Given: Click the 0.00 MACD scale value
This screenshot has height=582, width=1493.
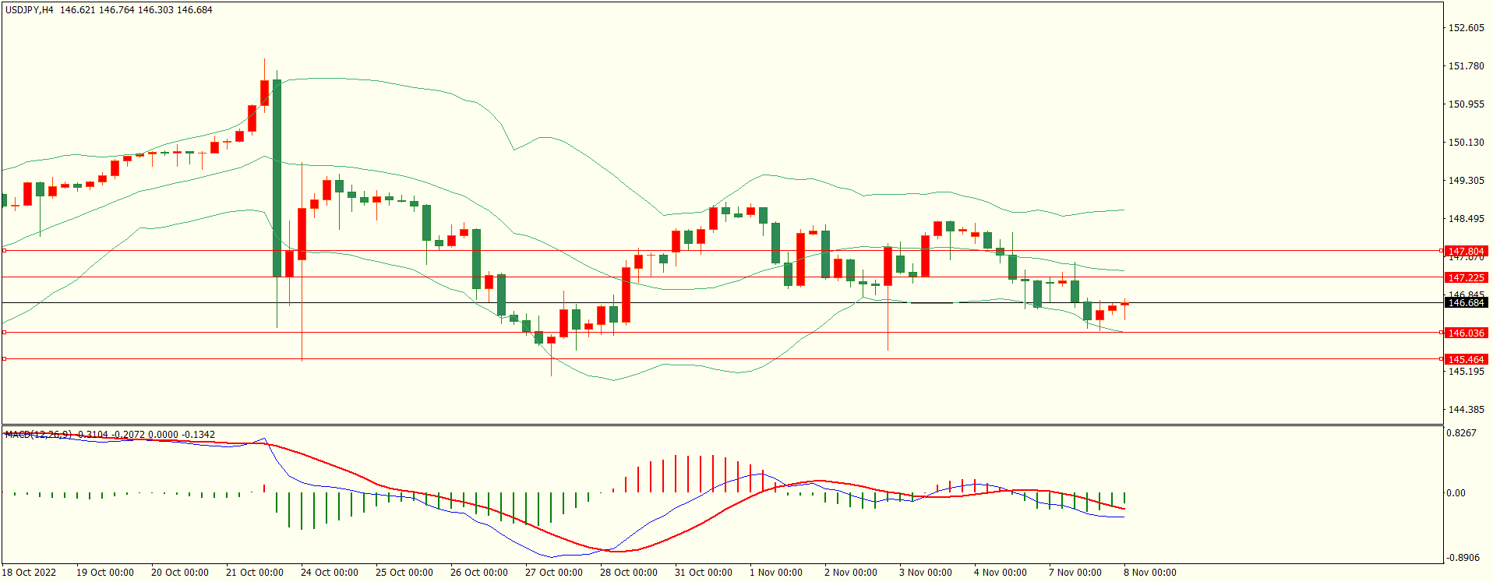Looking at the screenshot, I should [x=1456, y=493].
